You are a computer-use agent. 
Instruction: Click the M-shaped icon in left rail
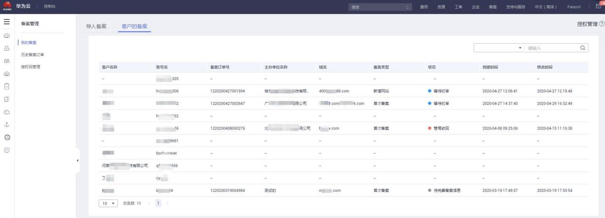point(6,61)
